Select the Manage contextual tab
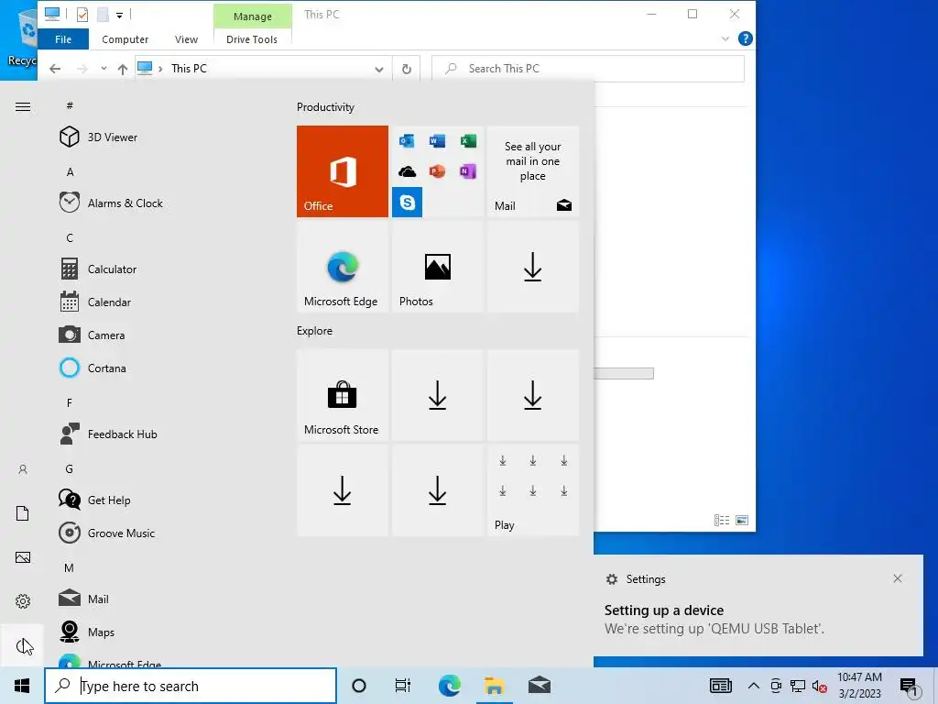The height and width of the screenshot is (704, 938). pyautogui.click(x=253, y=16)
